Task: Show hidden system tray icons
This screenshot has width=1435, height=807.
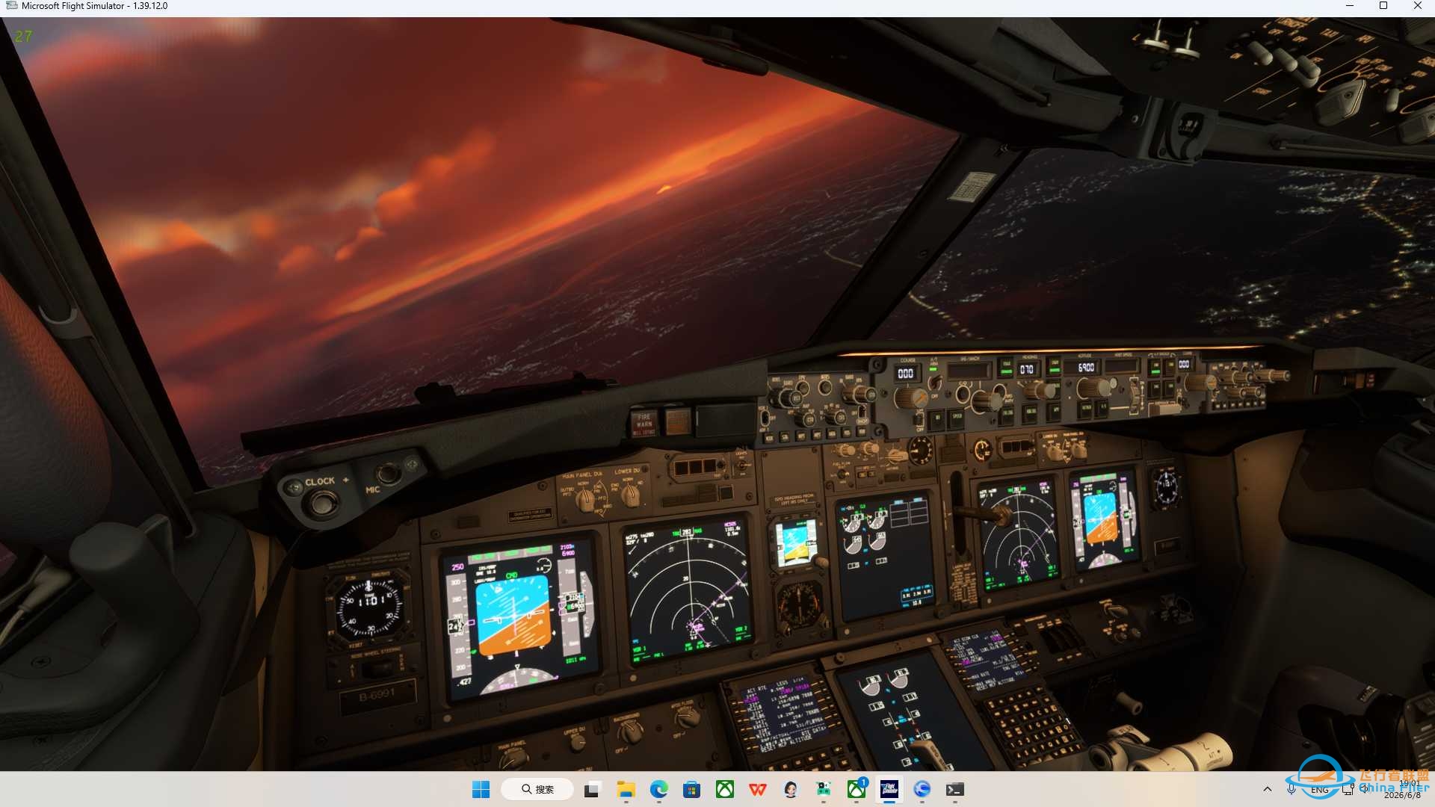Action: (1267, 789)
